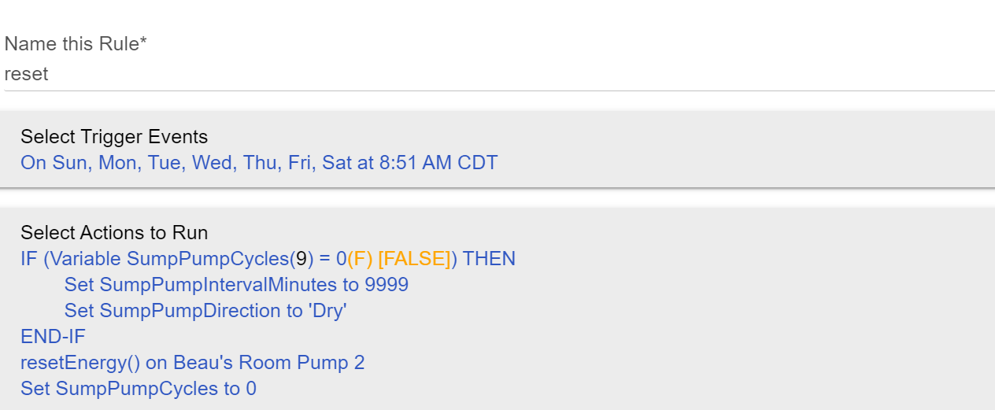Click the 'Name this Rule*' label
This screenshot has width=995, height=410.
coord(76,44)
